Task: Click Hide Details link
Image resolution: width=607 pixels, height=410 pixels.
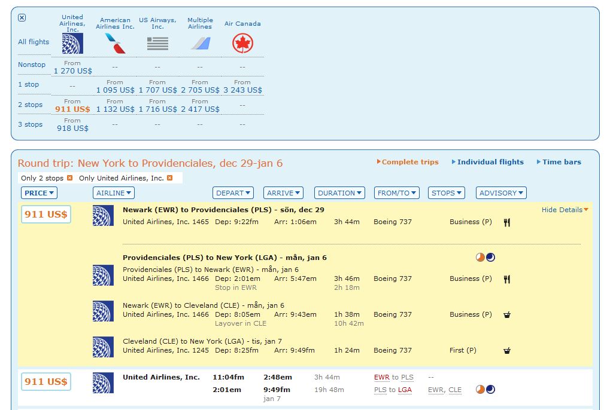Action: (564, 210)
